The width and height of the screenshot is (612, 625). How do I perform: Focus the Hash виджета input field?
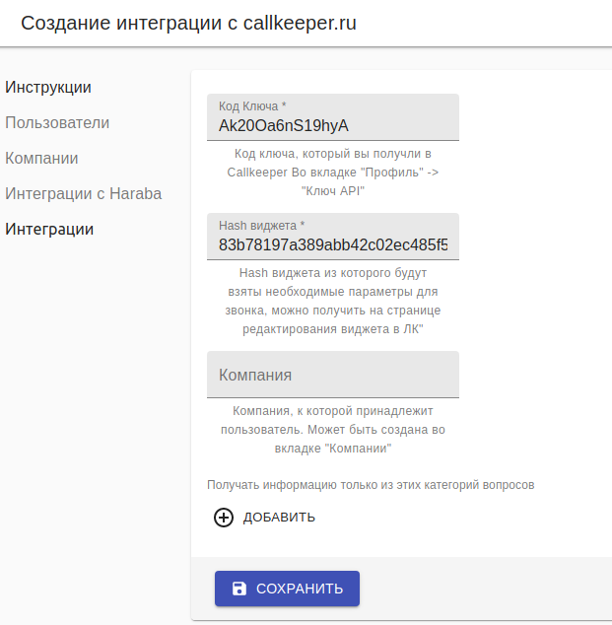pyautogui.click(x=333, y=237)
